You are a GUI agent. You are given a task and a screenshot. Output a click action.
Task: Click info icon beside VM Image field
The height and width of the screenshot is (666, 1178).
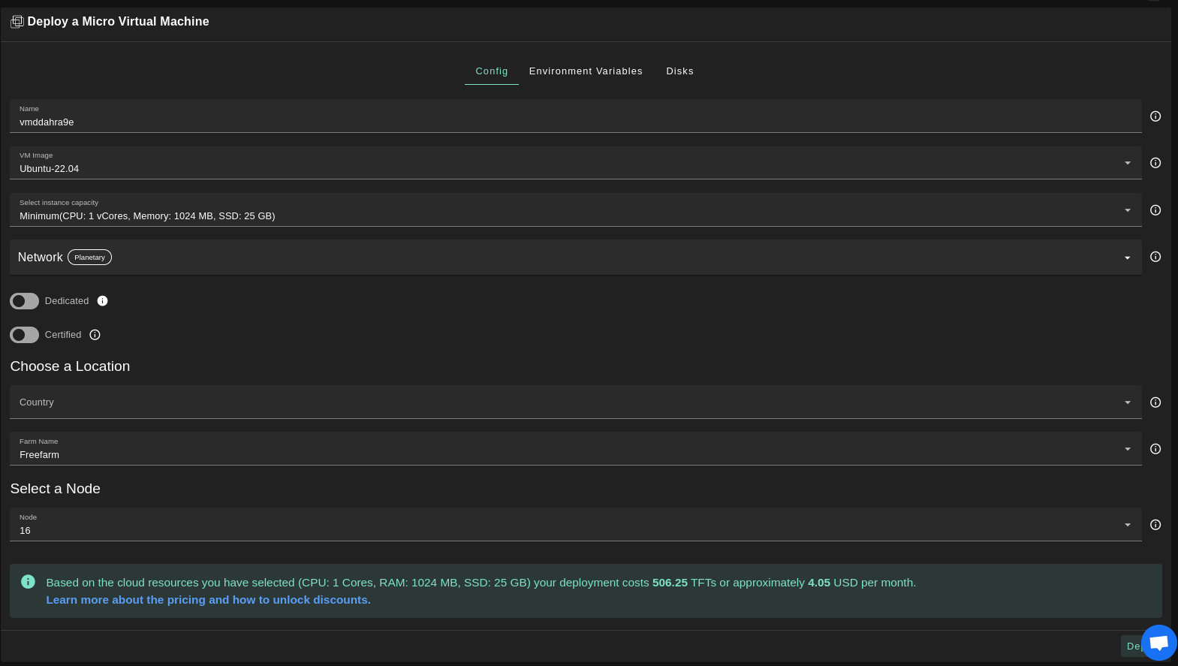click(x=1155, y=163)
